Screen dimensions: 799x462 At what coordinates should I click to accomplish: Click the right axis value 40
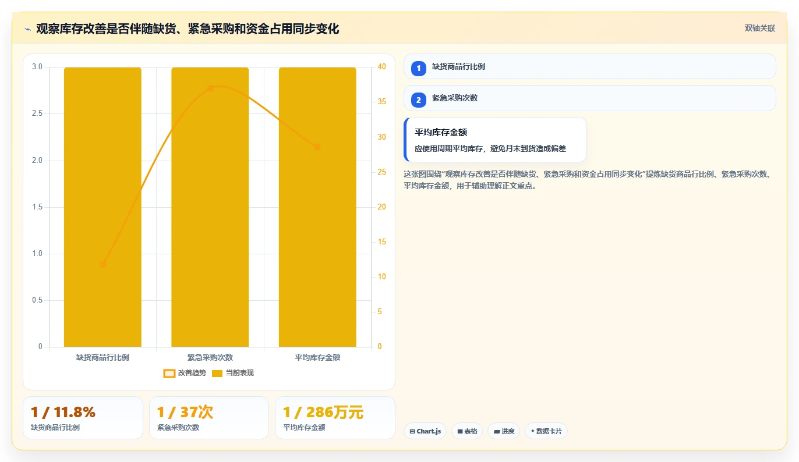pos(381,67)
